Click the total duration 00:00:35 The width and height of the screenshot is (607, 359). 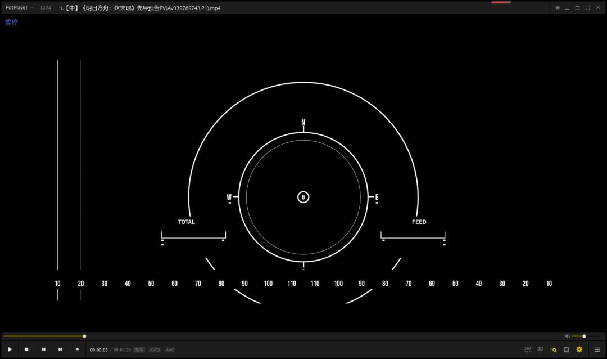point(122,349)
